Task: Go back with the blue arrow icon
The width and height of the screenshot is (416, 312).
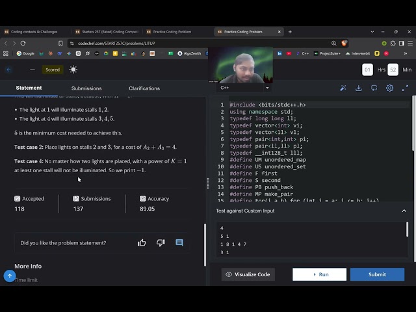Action: click(8, 70)
